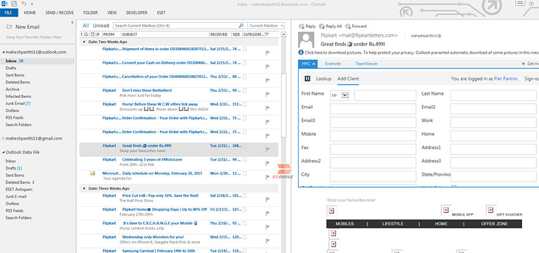This screenshot has width=539, height=253.
Task: Click the MOBILES link in newsletter navigation
Action: 344,223
